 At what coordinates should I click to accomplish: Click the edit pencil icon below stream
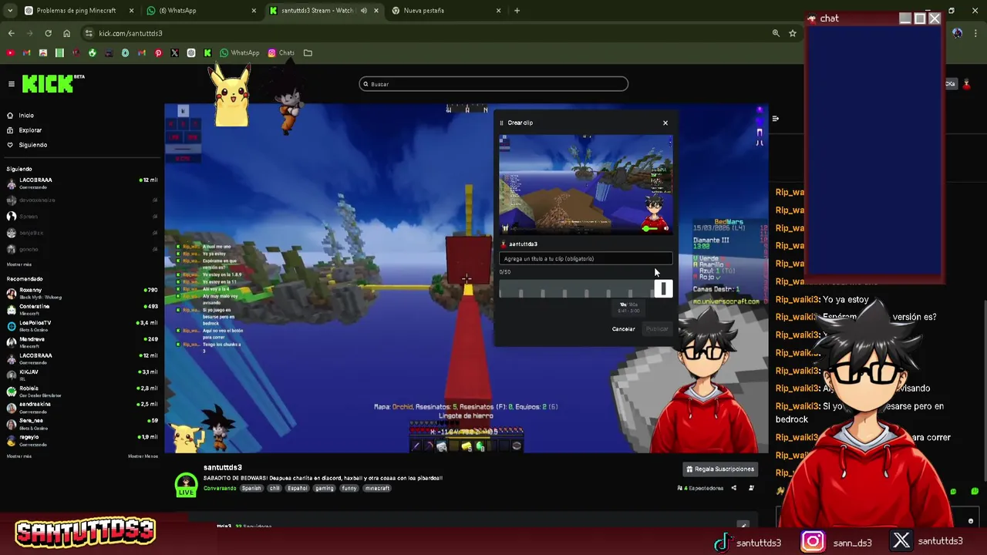(743, 526)
